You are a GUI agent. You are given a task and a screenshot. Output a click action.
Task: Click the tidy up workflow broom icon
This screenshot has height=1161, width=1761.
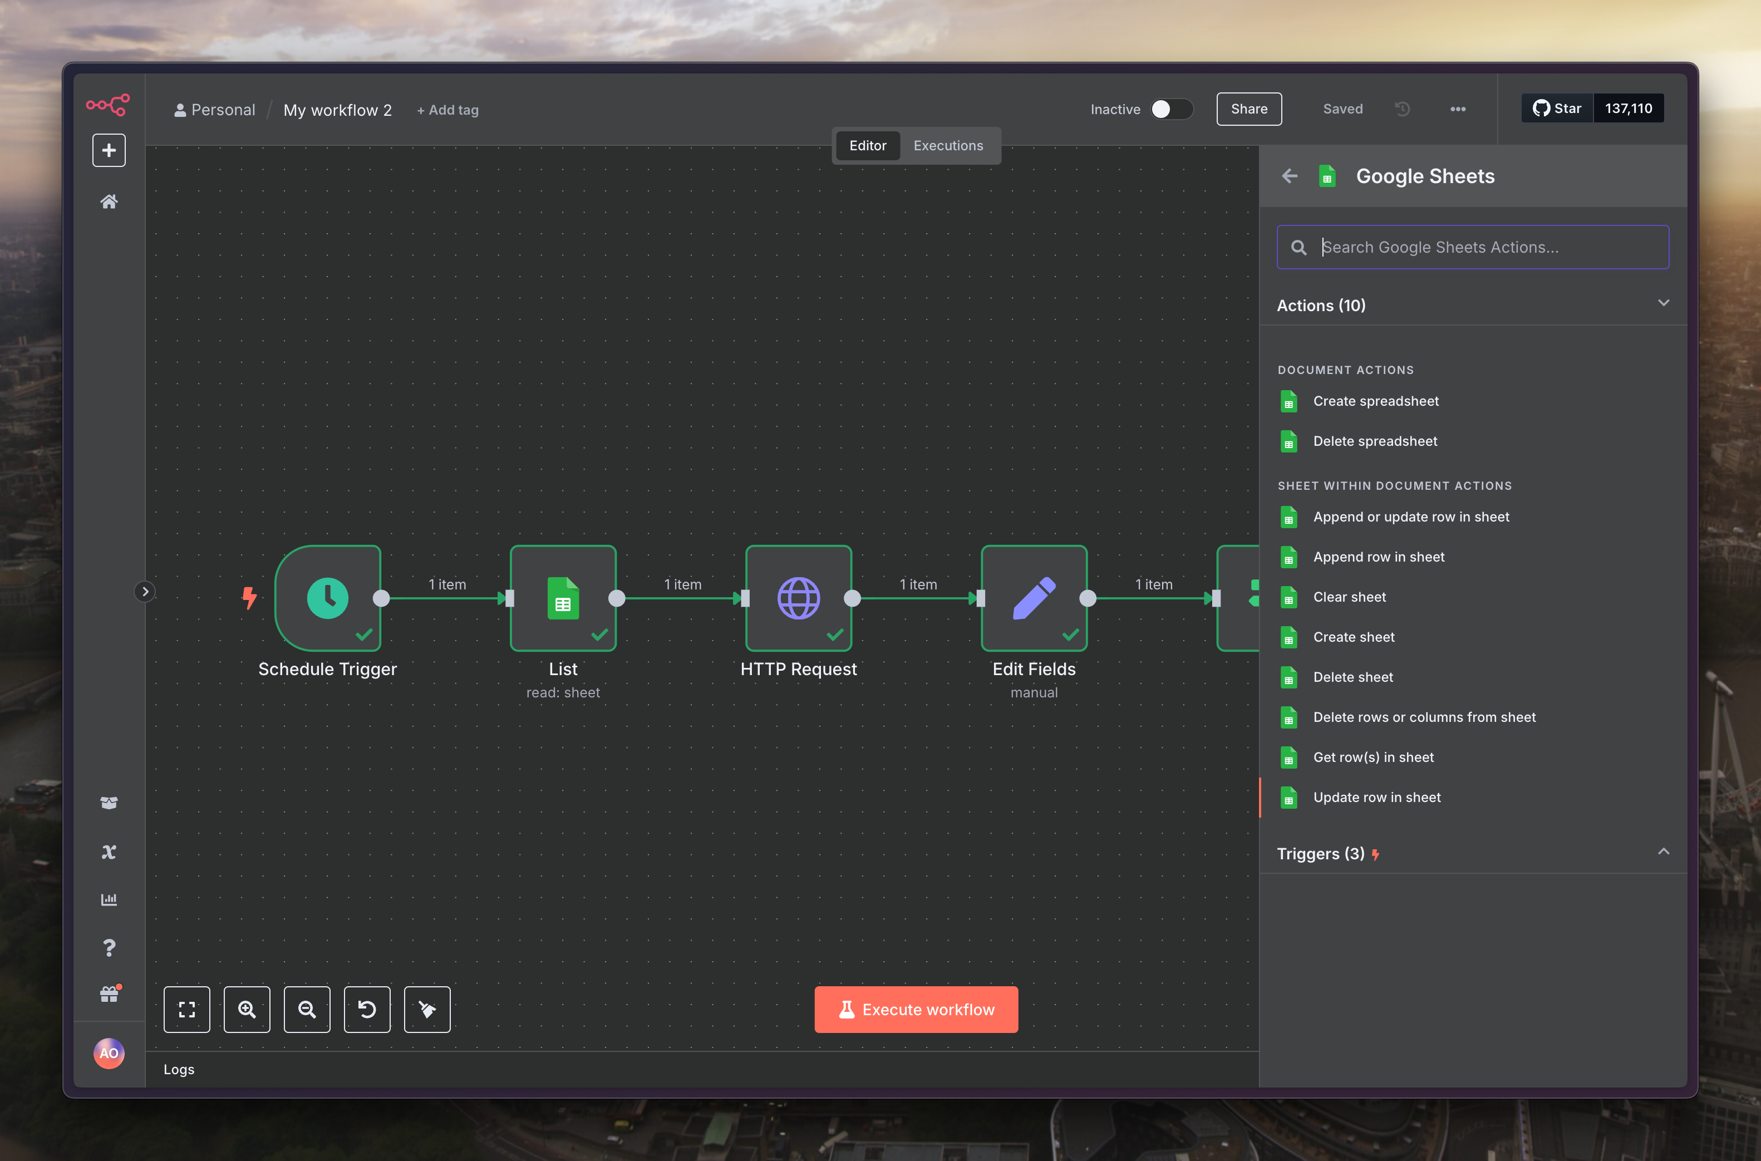pos(427,1009)
